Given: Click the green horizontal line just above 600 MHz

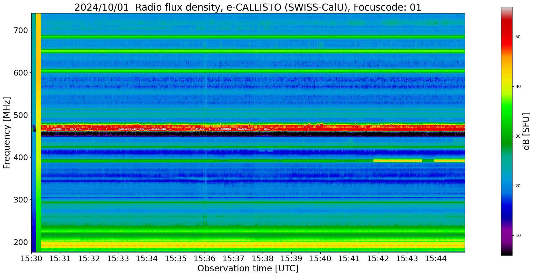Looking at the screenshot, I should 253,71.
